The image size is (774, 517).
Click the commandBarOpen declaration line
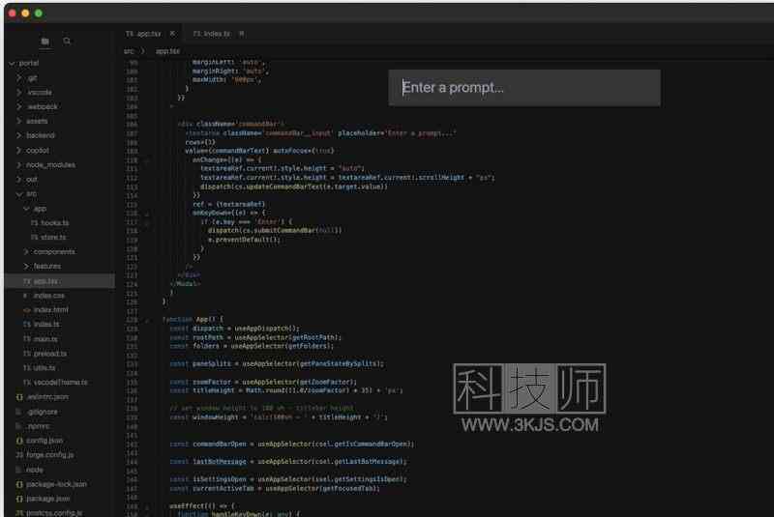(292, 445)
